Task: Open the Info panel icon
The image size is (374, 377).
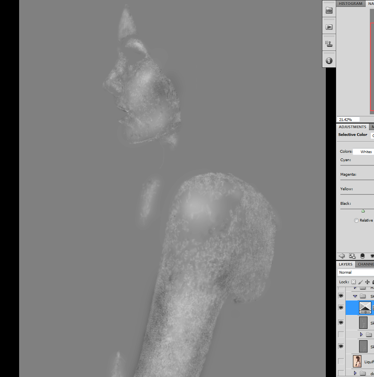Action: 329,61
